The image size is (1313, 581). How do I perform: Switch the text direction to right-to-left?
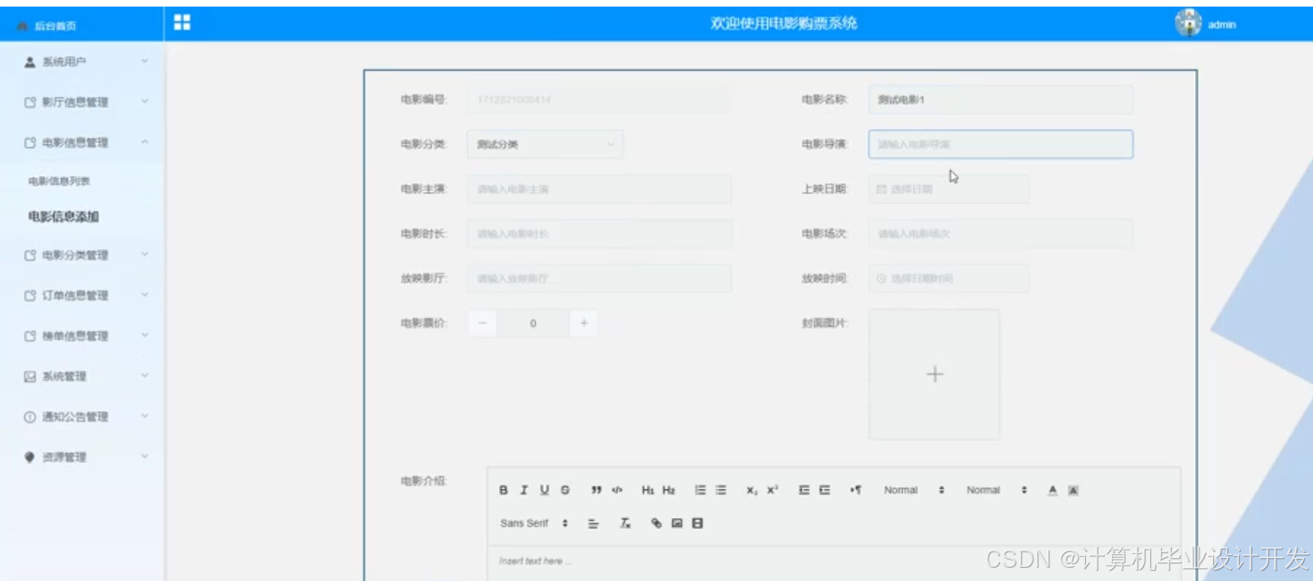point(856,490)
